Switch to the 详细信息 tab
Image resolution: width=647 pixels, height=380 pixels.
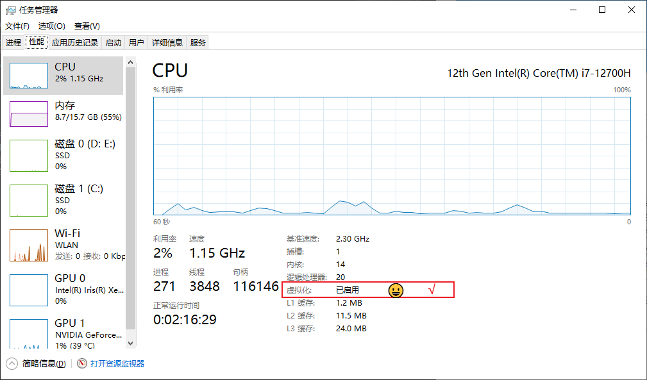coord(167,43)
